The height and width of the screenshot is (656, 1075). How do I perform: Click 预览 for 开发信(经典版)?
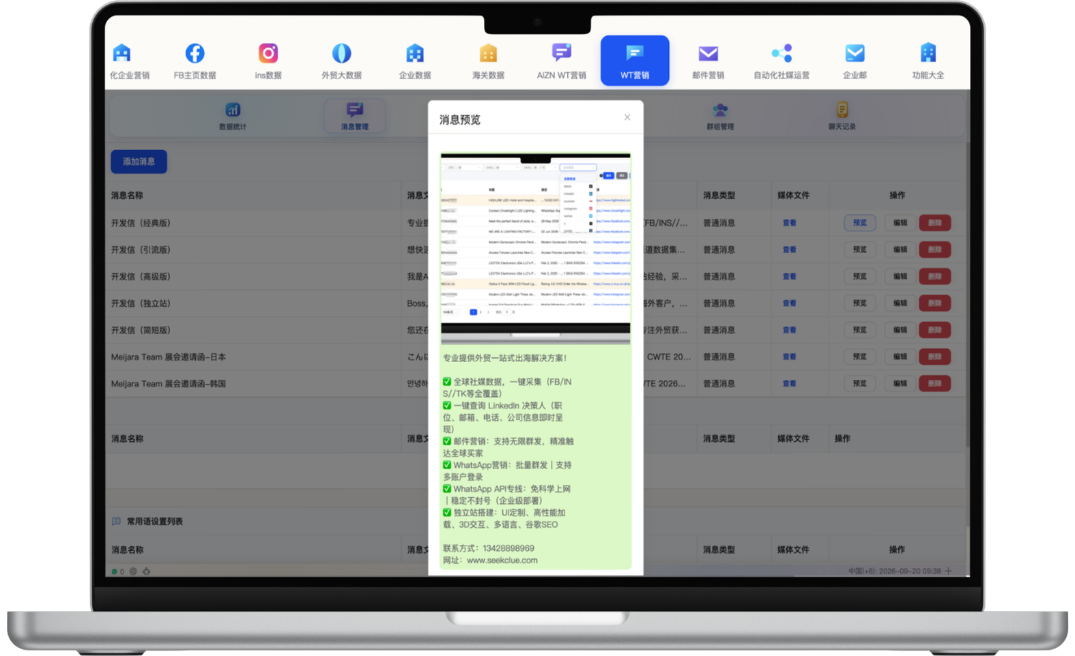pyautogui.click(x=859, y=223)
